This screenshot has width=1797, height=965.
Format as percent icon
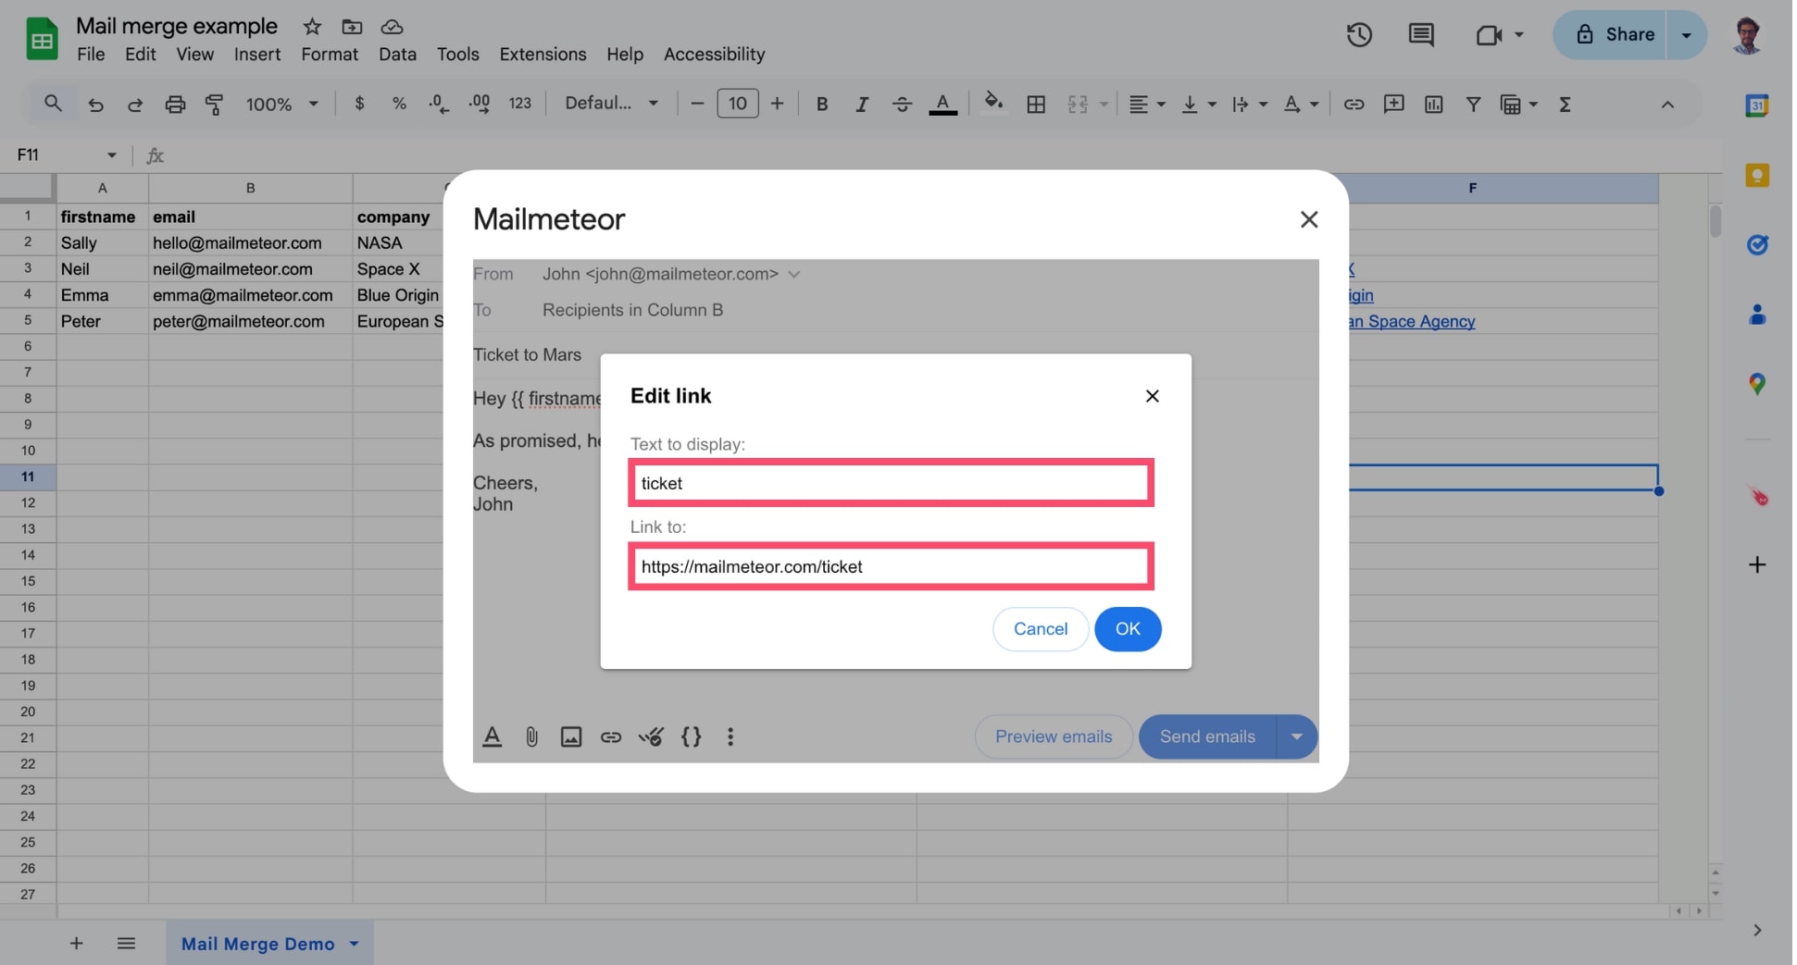pos(399,104)
